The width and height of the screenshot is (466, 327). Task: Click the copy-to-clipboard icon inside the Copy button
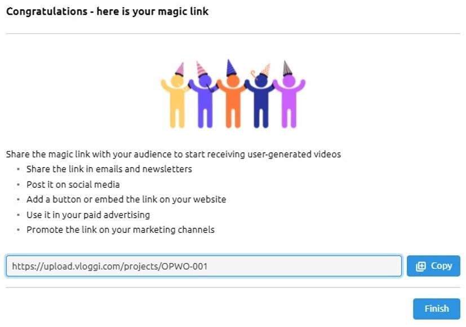coord(421,266)
